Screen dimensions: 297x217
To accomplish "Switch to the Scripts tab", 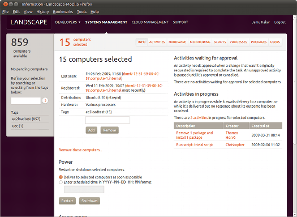I will 220,42.
